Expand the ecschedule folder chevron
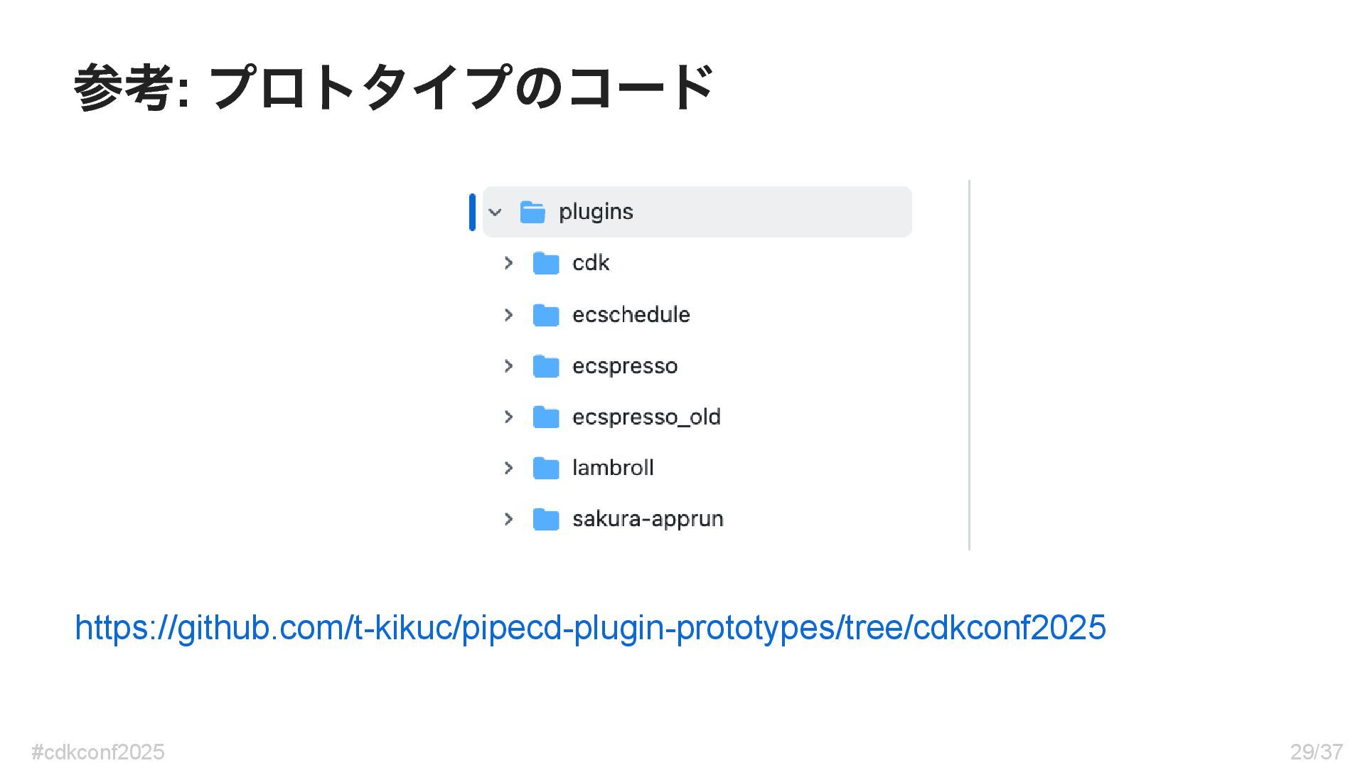 [508, 315]
